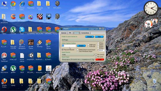
Task: Click the custom fps value field 29.97
Action: pyautogui.click(x=102, y=50)
